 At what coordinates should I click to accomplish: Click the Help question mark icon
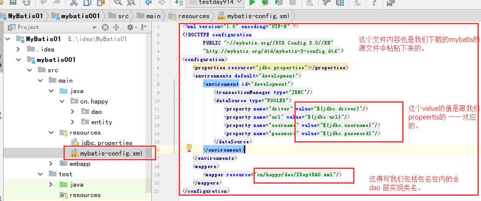(374, 3)
